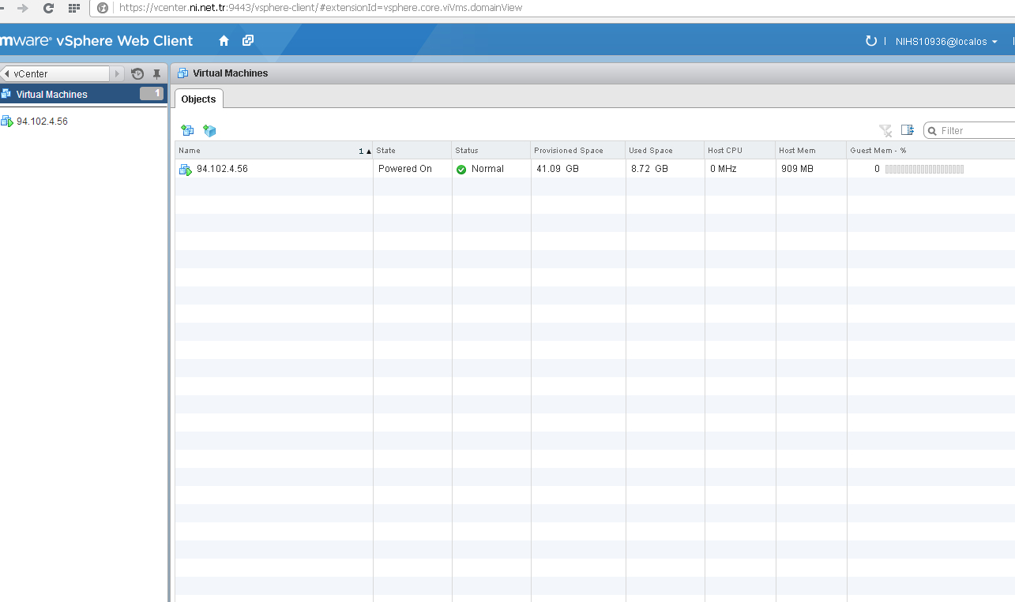Screen dimensions: 1015x602
Task: Click the clear filter funnel icon
Action: click(885, 130)
